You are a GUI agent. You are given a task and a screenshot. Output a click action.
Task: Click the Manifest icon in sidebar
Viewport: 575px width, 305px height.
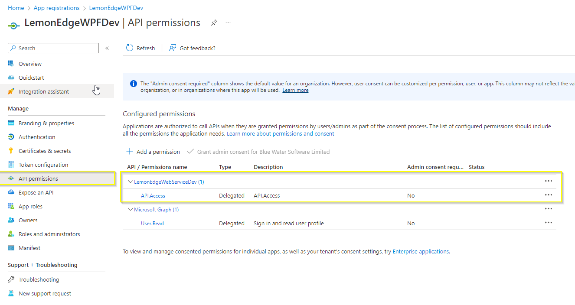(x=11, y=248)
